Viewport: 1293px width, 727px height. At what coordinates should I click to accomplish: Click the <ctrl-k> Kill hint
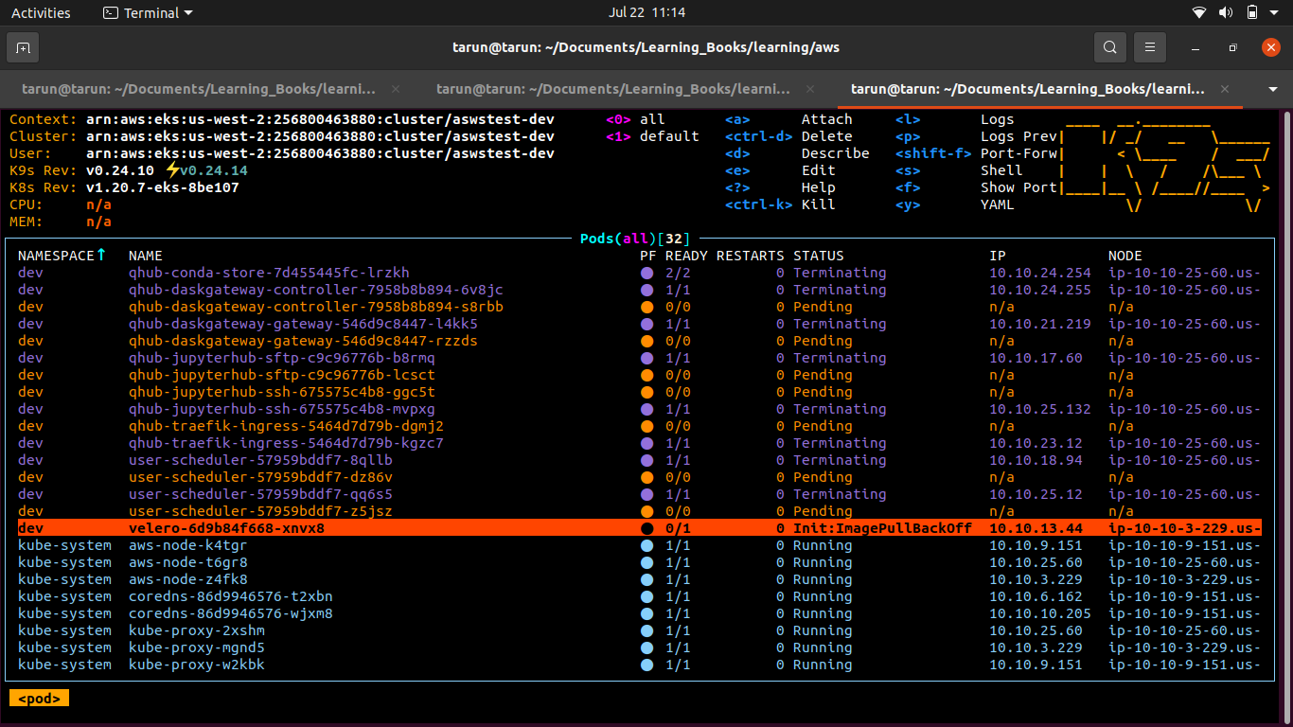coord(780,204)
